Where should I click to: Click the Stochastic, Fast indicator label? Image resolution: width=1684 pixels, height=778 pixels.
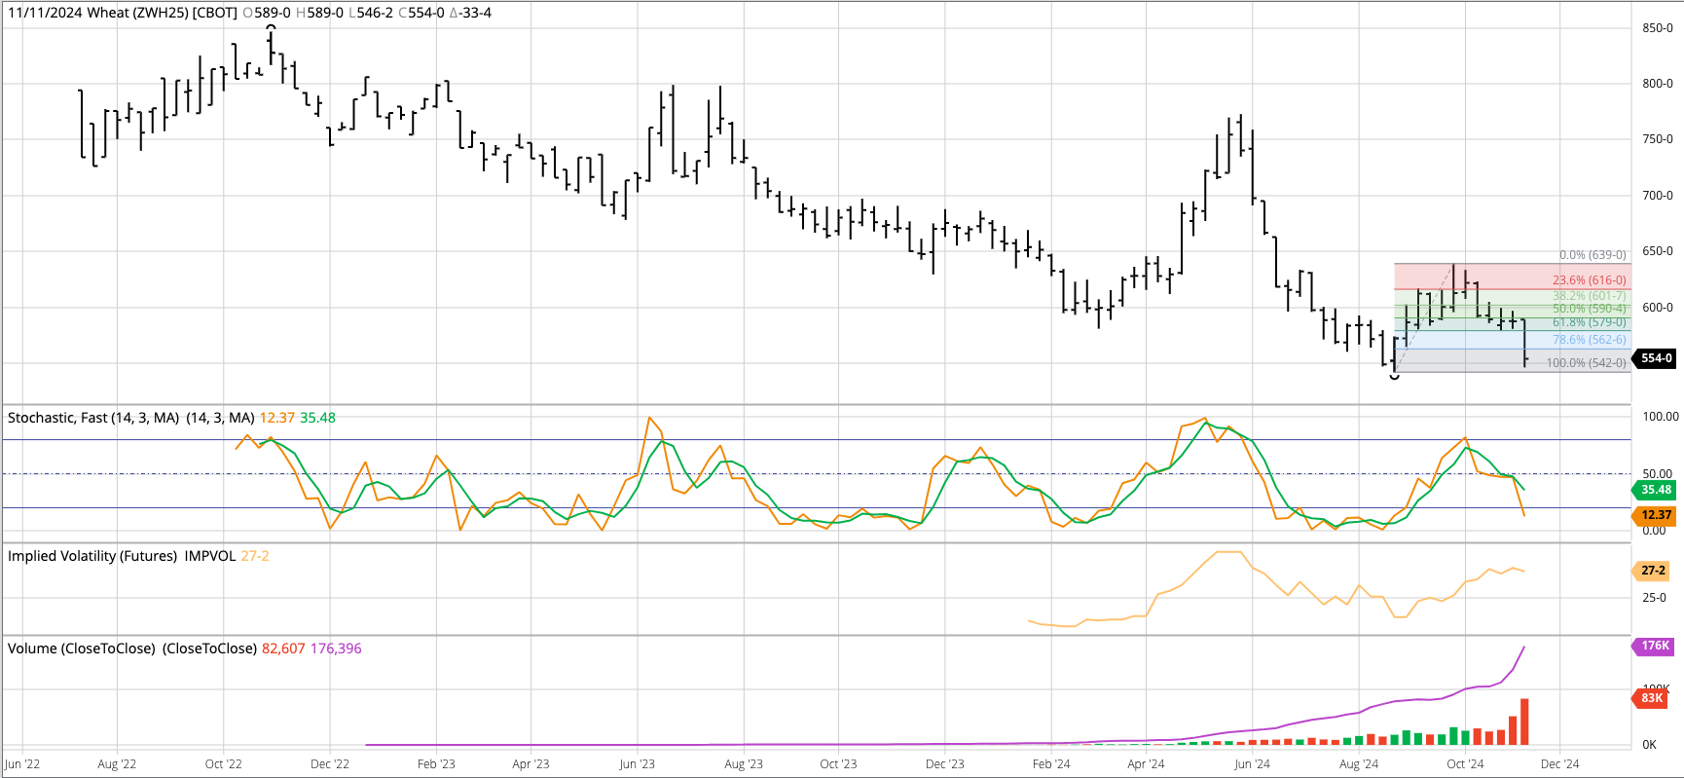(x=93, y=418)
